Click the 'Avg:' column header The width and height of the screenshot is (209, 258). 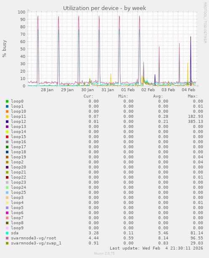point(158,96)
